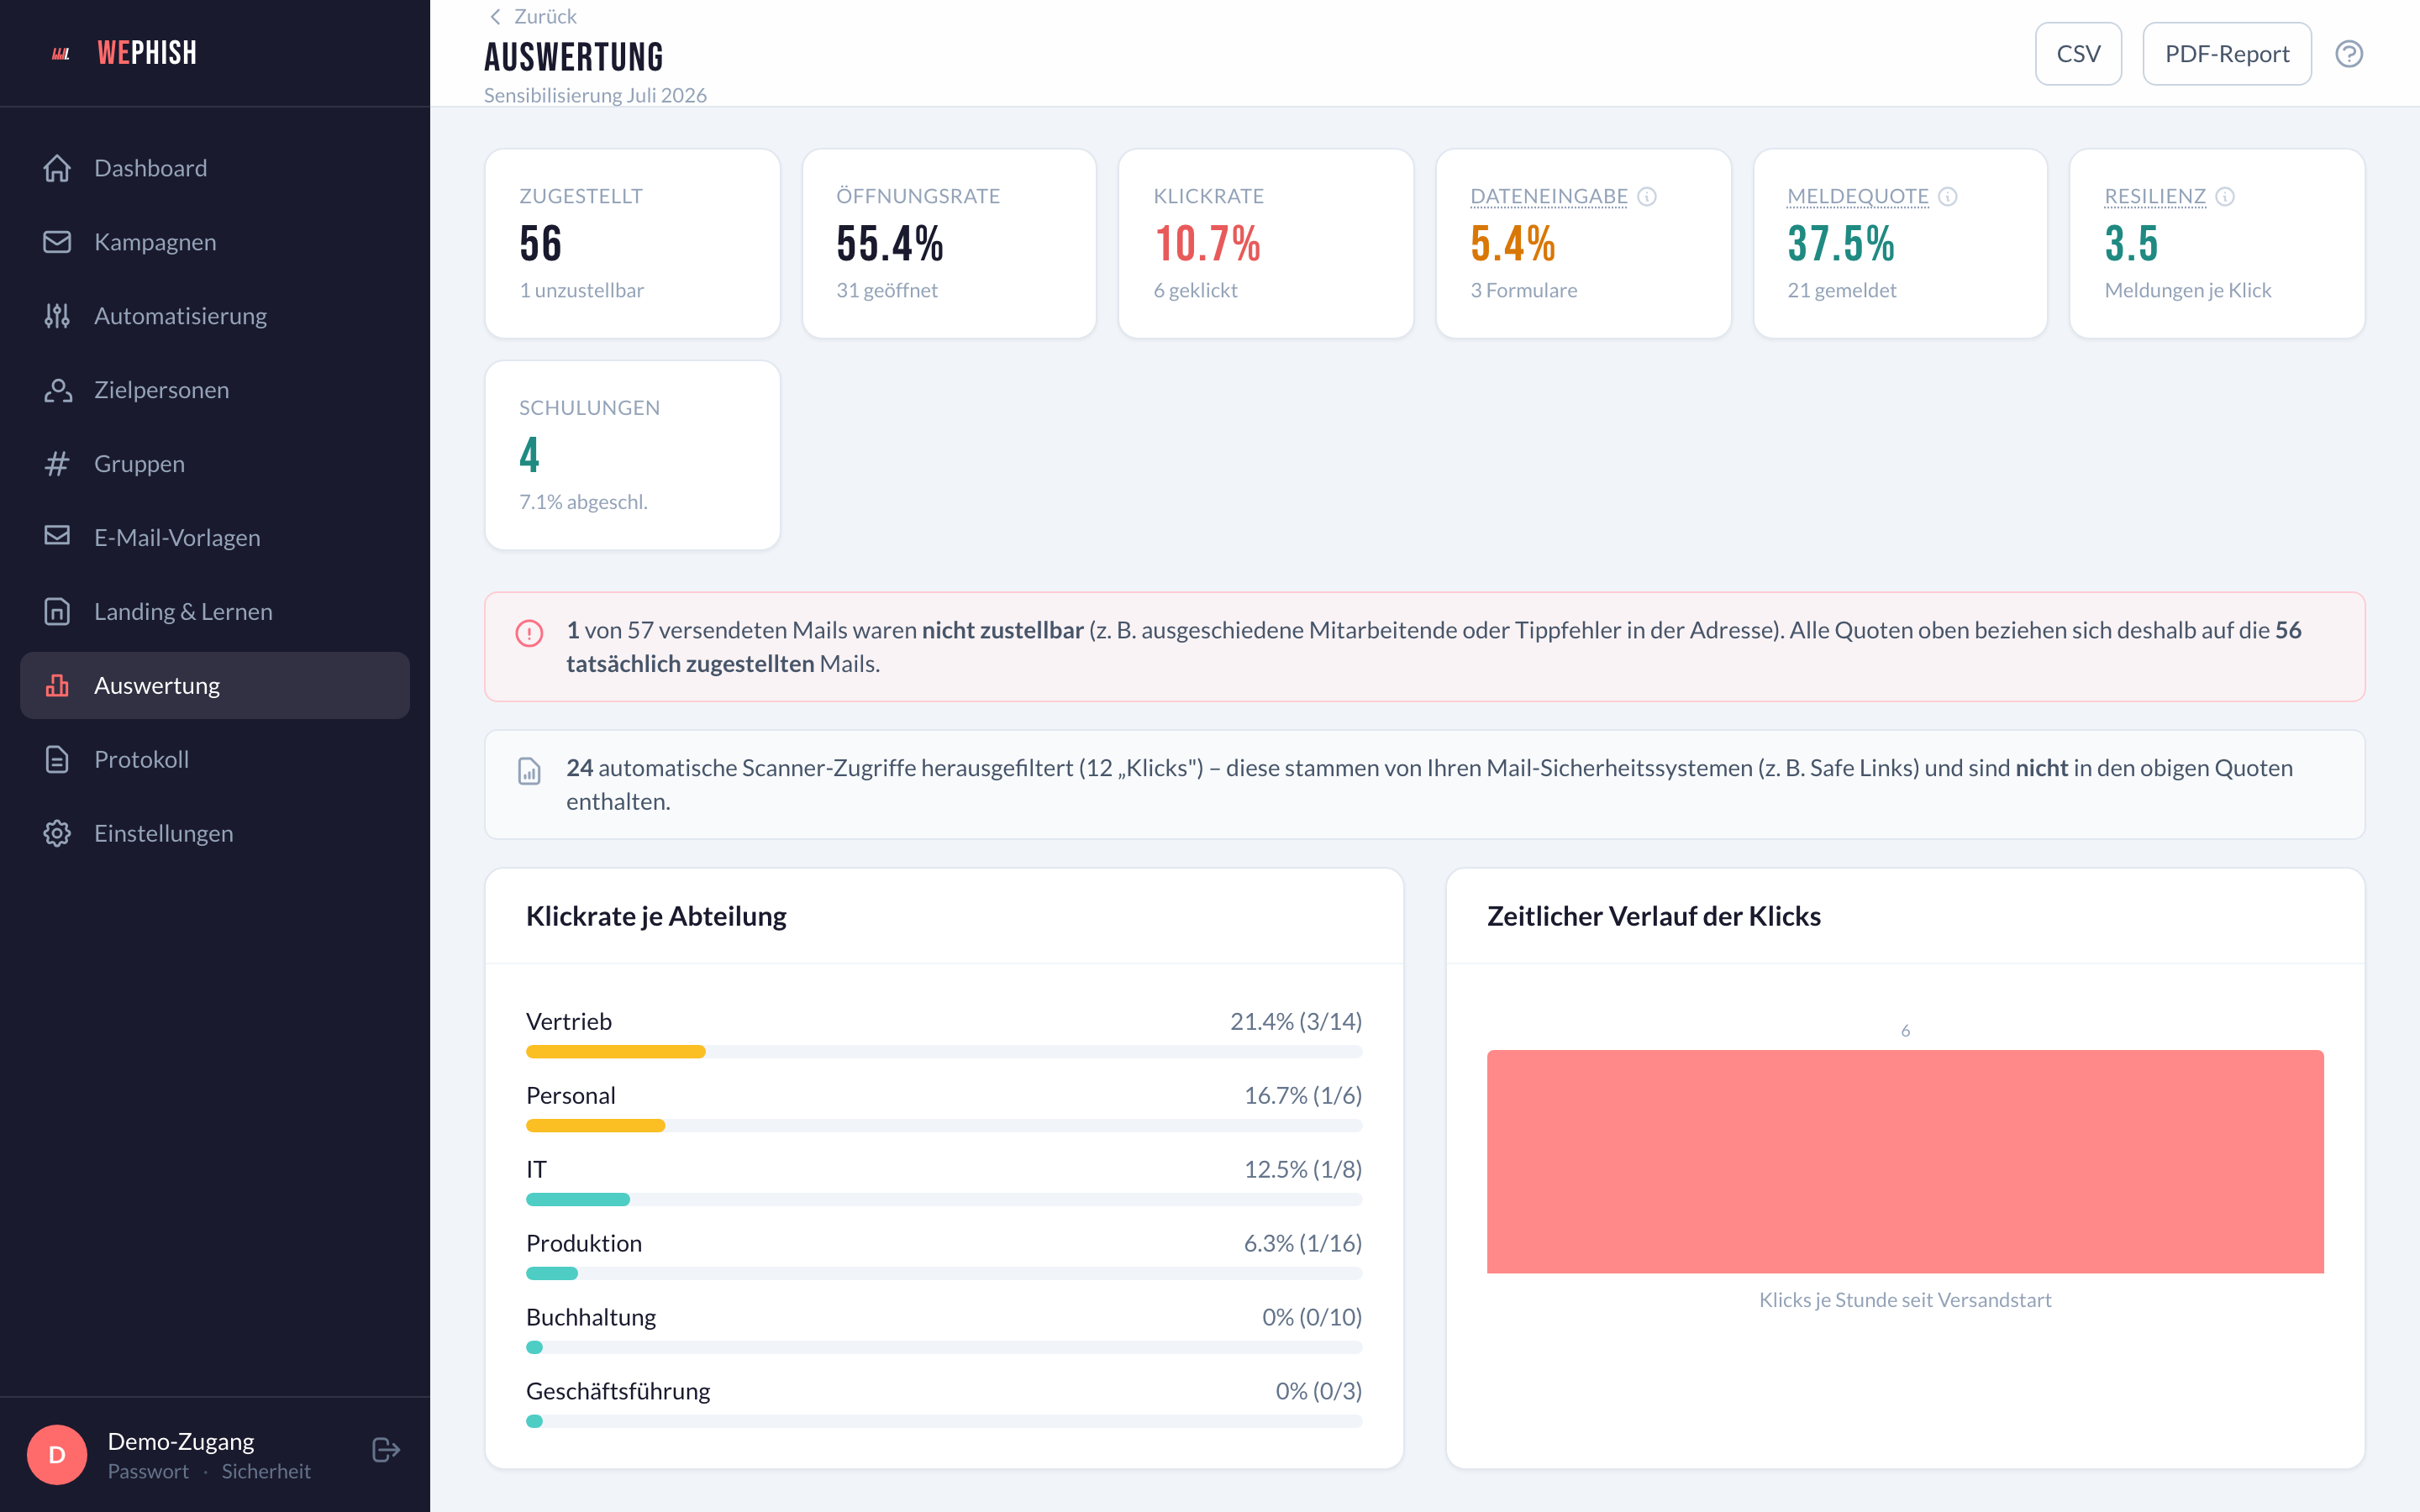Click the '21.4% (3/14)' Vertrieb value
The image size is (2420, 1512).
point(1296,1021)
